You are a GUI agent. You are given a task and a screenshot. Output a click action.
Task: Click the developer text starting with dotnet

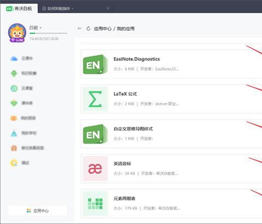(167, 104)
